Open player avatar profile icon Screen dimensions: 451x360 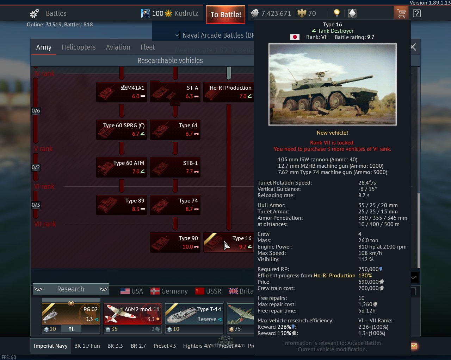146,13
